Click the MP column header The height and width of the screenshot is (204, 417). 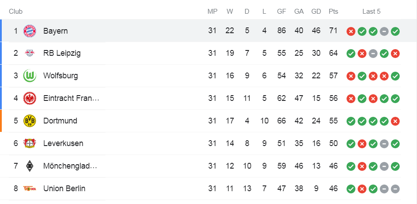point(212,12)
